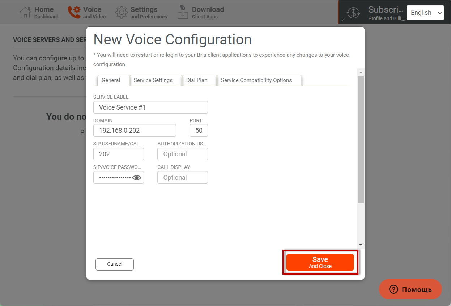Switch to the Service Settings tab
The height and width of the screenshot is (306, 451).
(153, 80)
